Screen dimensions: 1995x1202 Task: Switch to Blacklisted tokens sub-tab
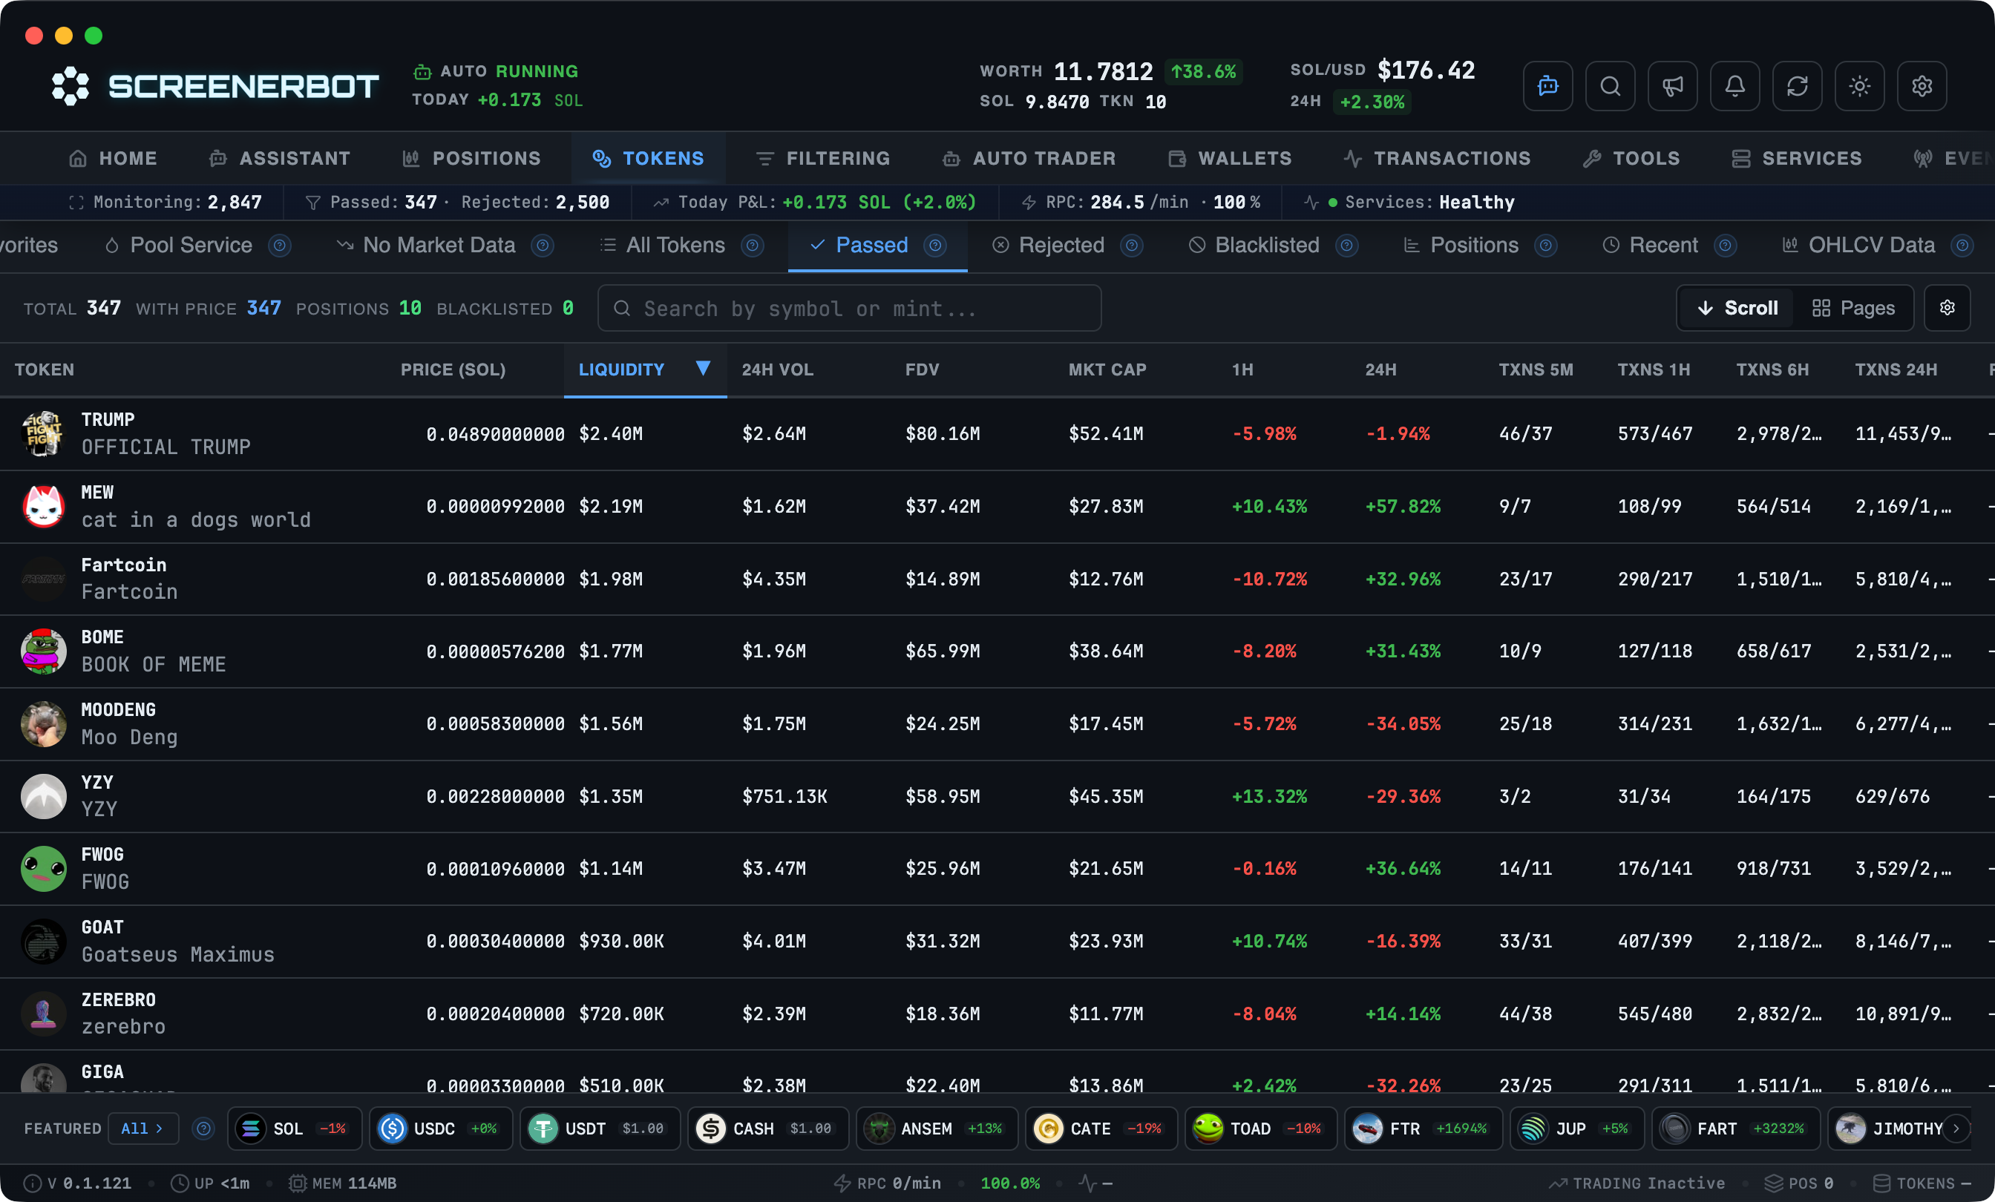tap(1254, 246)
